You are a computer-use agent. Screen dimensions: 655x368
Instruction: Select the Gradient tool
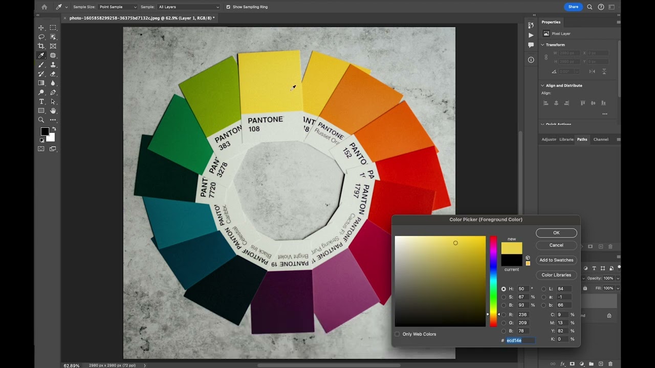point(41,83)
